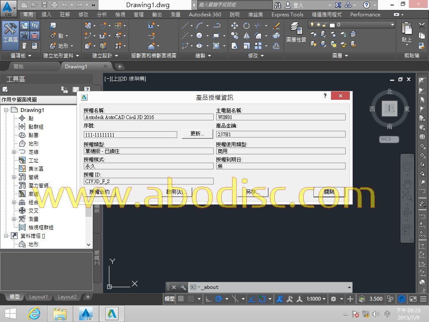Click the Cut scissors icon in 剪貼簿

[421, 26]
